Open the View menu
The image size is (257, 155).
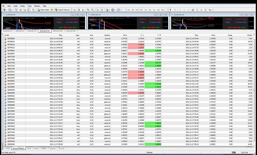pyautogui.click(x=9, y=6)
